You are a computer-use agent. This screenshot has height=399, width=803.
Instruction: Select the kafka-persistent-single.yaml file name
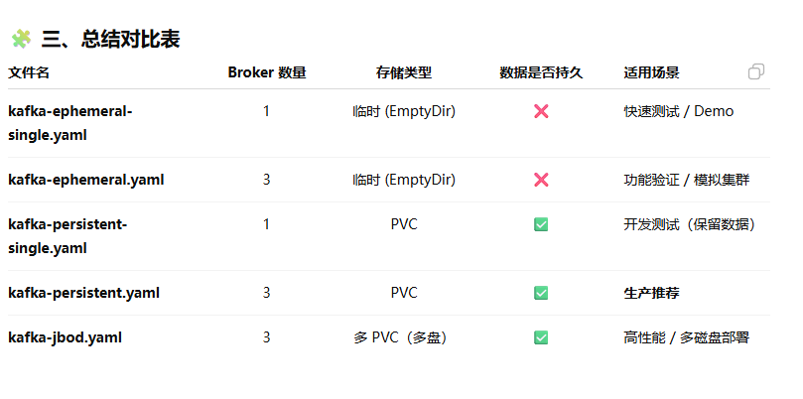coord(67,236)
